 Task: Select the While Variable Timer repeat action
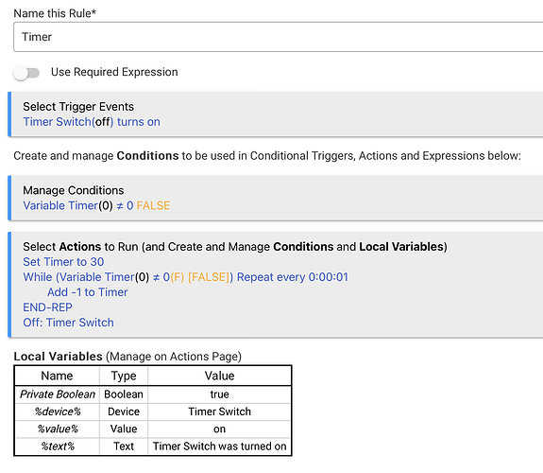click(x=186, y=277)
